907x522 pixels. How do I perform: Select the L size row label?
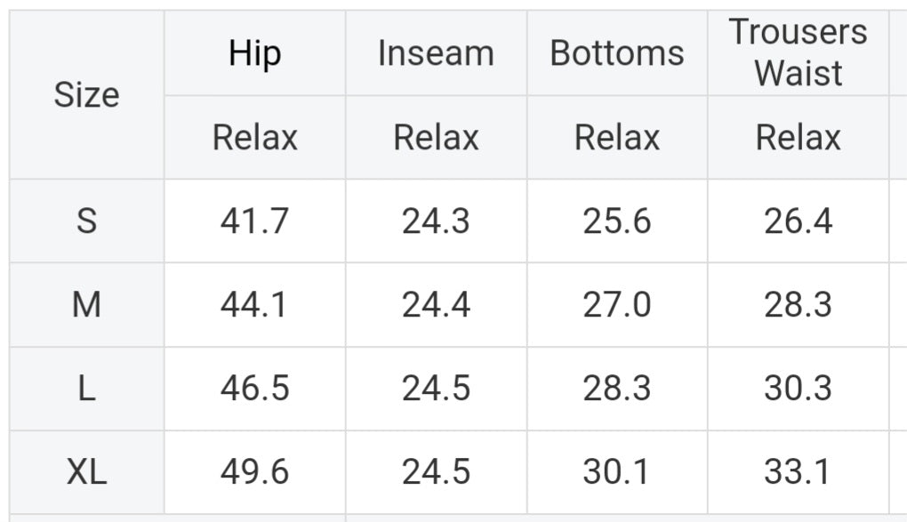86,389
